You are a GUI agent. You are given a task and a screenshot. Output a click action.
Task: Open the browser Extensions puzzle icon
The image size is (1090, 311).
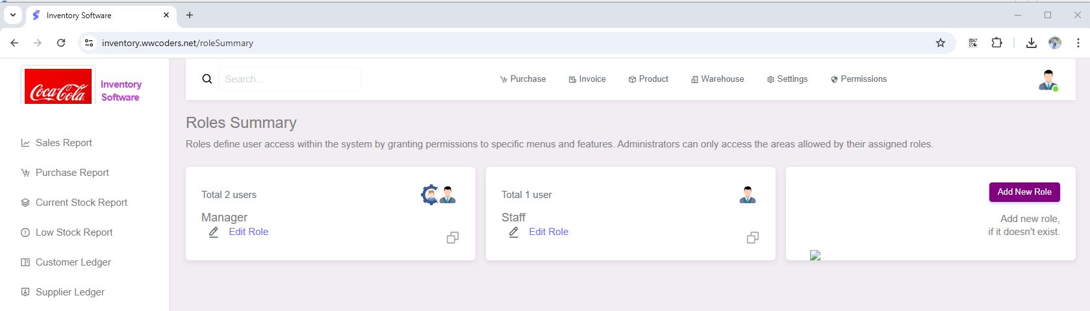coord(996,43)
